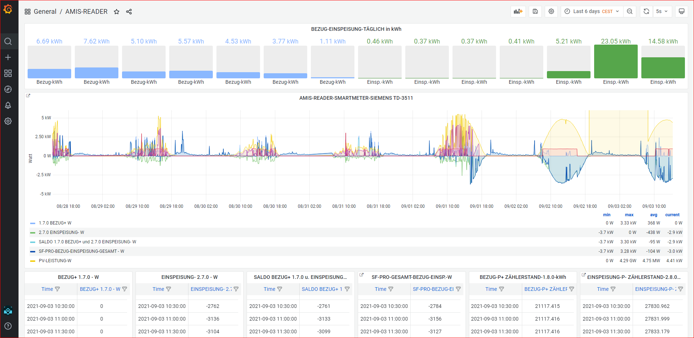
Task: Open the Configuration gear in sidebar
Action: click(x=8, y=121)
